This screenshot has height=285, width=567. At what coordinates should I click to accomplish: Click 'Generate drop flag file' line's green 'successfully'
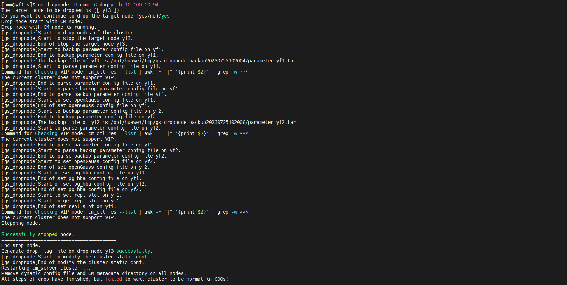coord(133,251)
